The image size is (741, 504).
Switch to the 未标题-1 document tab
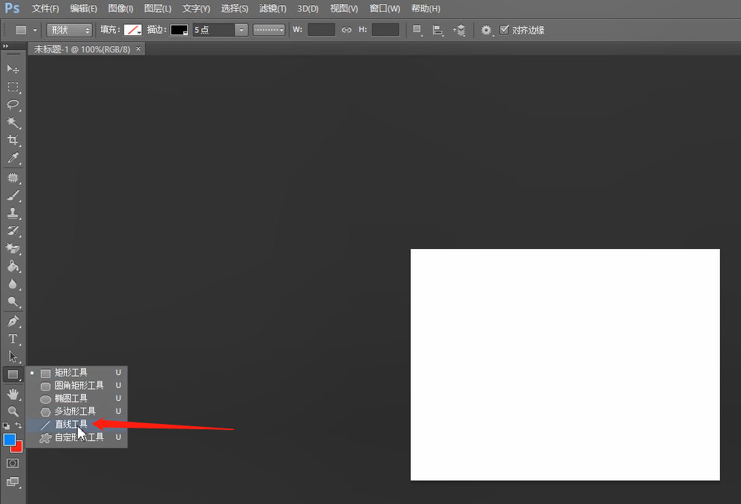(x=82, y=49)
